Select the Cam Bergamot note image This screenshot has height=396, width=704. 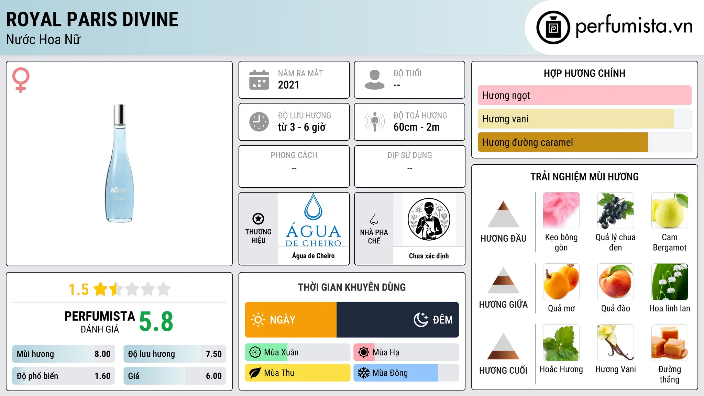coord(670,210)
